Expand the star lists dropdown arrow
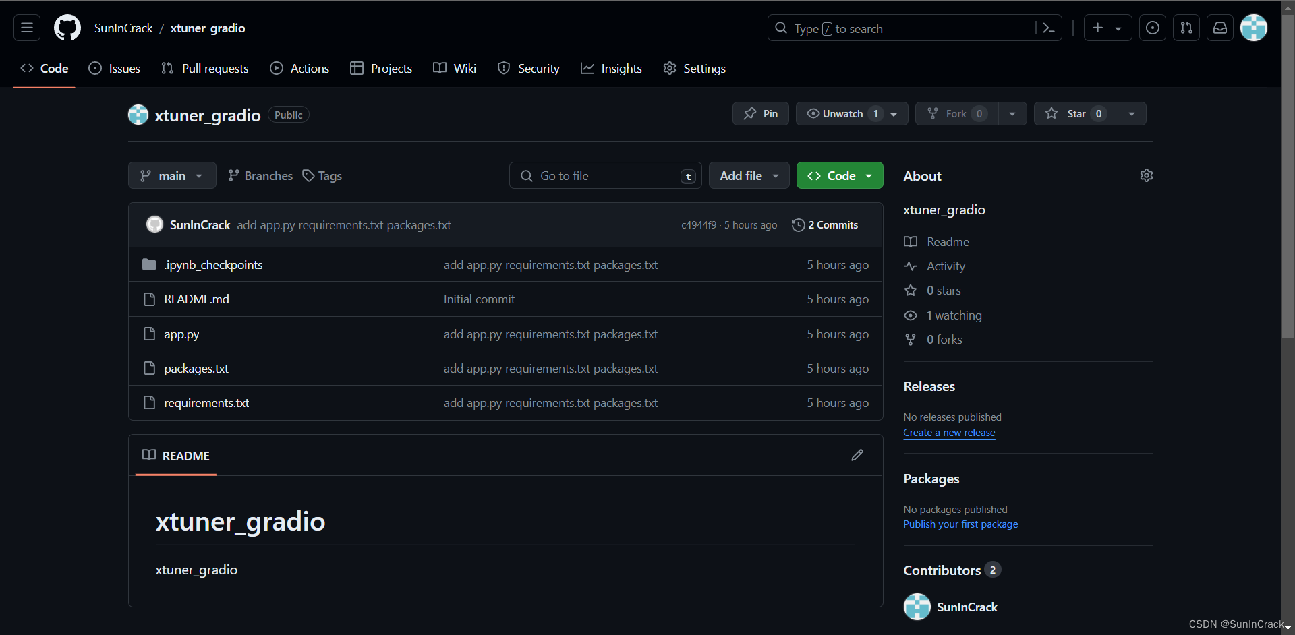Viewport: 1295px width, 635px height. pos(1132,113)
